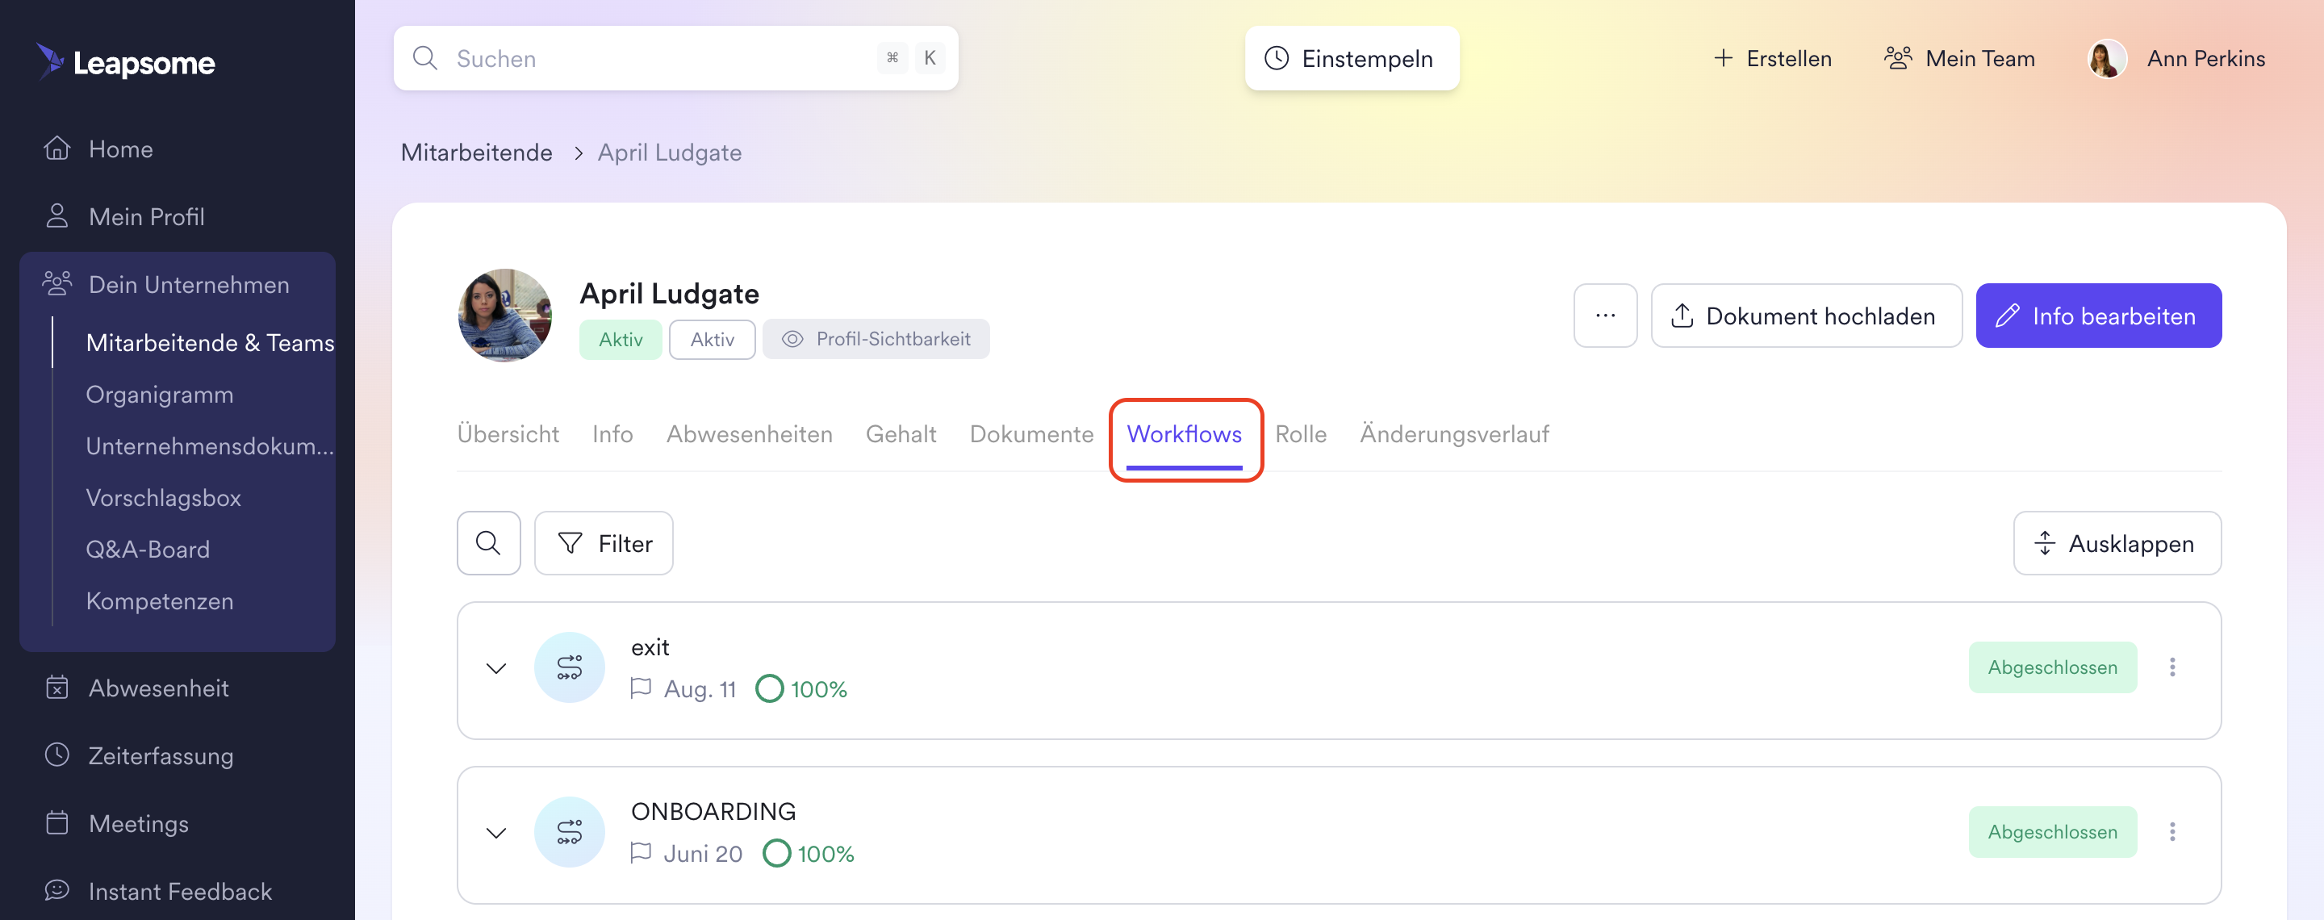This screenshot has width=2324, height=920.
Task: Expand the exit workflow row
Action: pos(495,668)
